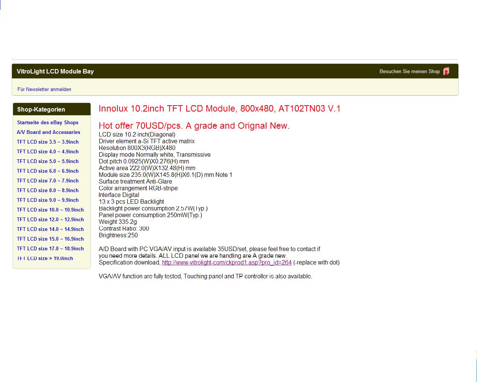The height and width of the screenshot is (382, 477).
Task: Click the '(-replace with dot)' note
Action: pos(316,262)
